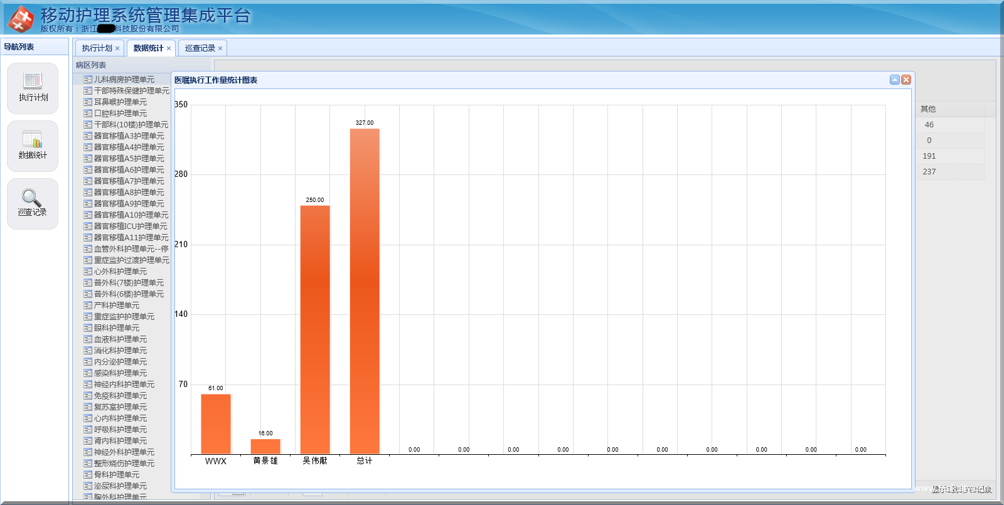Screen dimensions: 1004x505
Task: Select 骨科护理单元 in ward list
Action: (116, 475)
